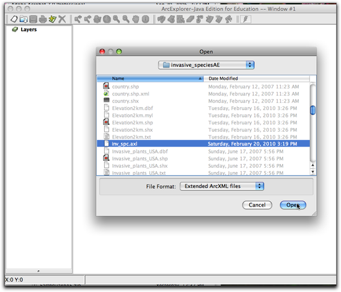
Task: Select the Zoom In magnifier tool
Action: tap(117, 19)
